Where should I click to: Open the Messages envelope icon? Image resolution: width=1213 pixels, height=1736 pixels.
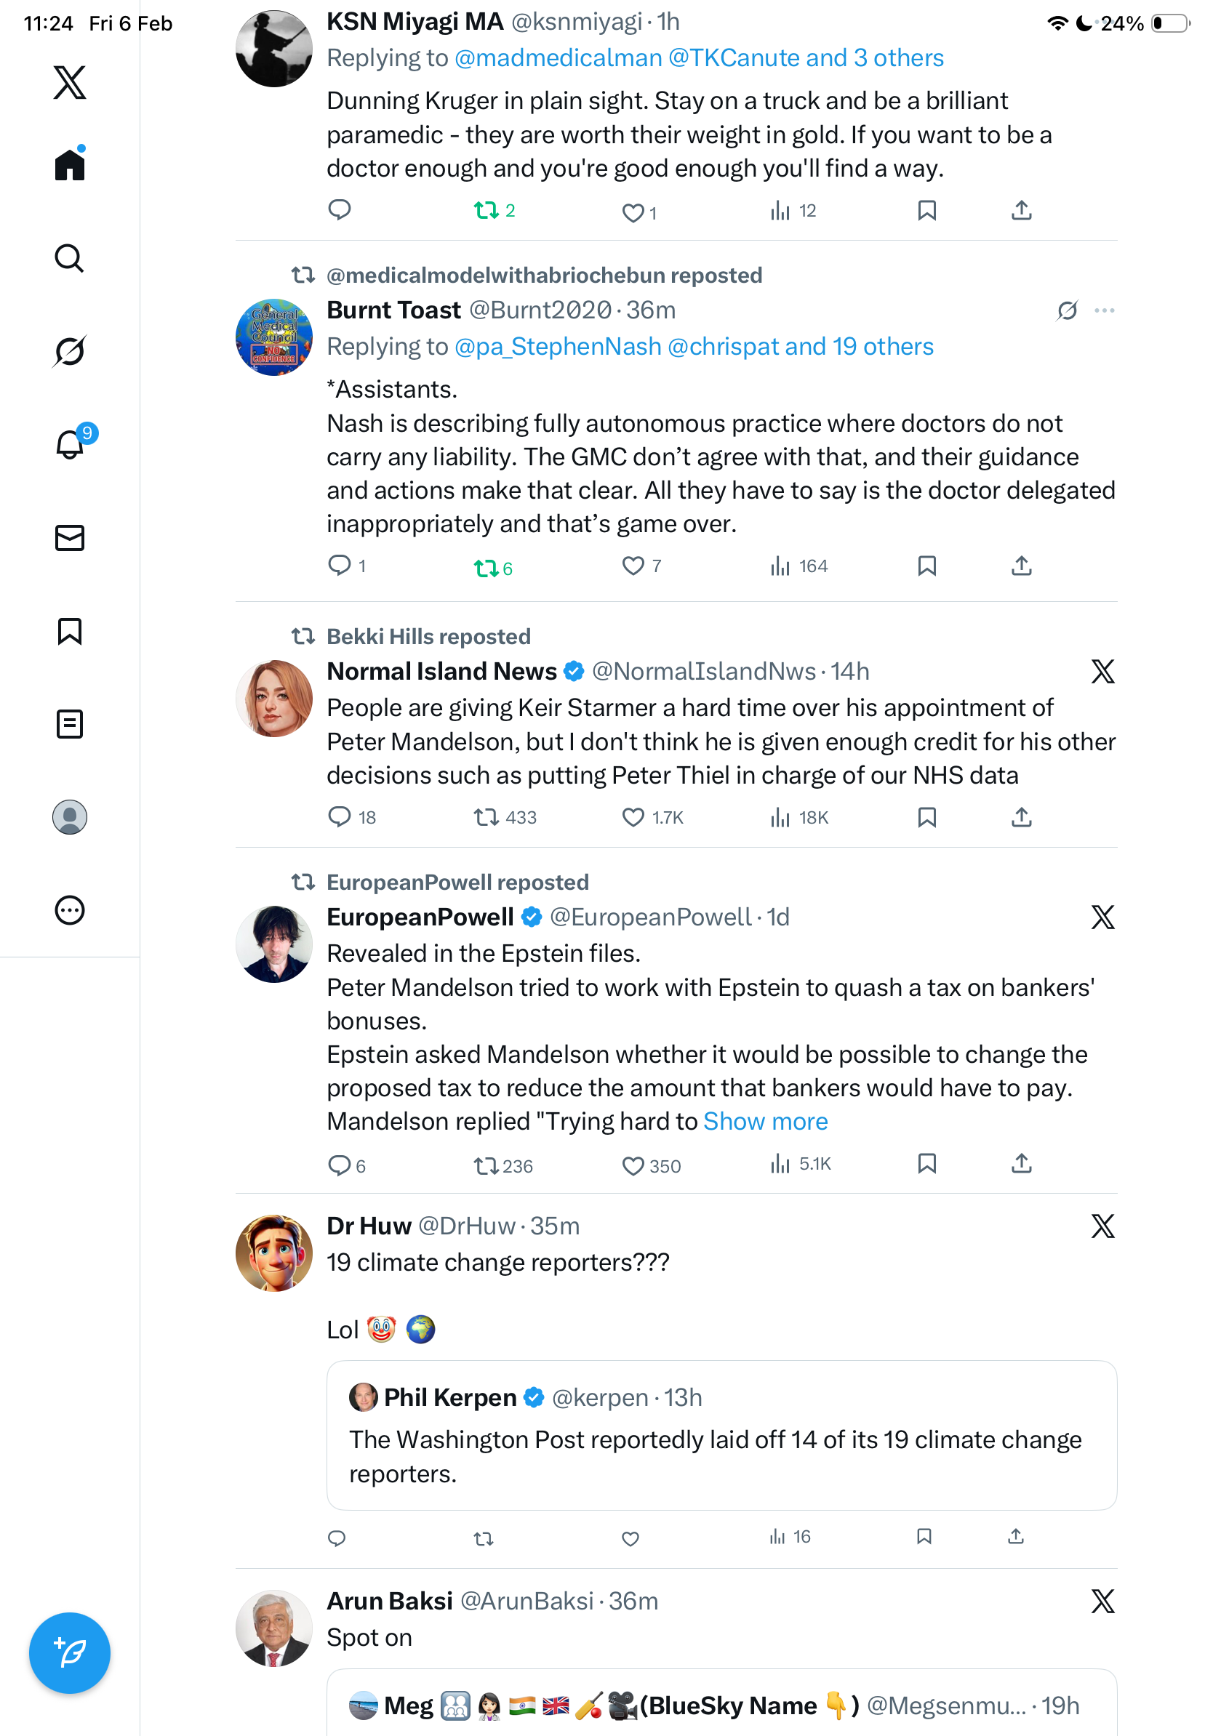tap(70, 539)
